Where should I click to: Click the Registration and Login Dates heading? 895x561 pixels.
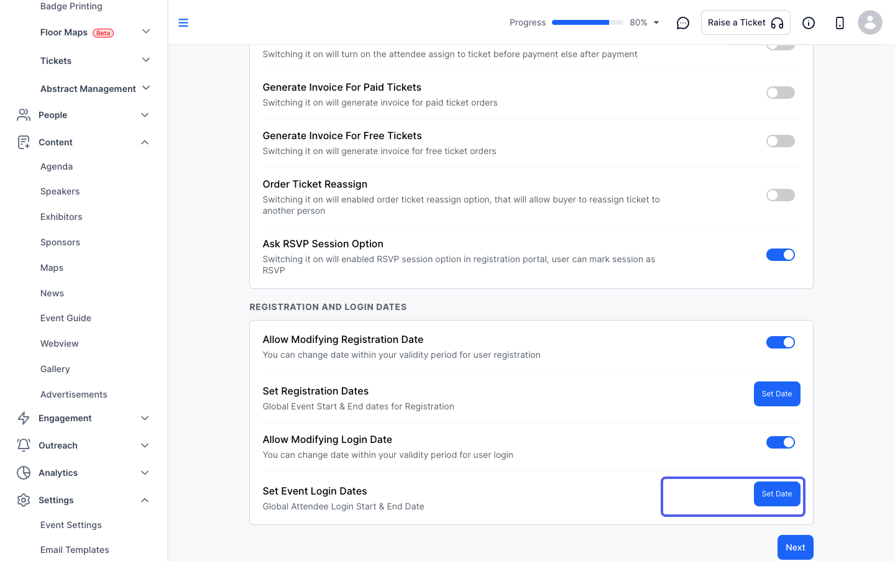click(x=328, y=307)
